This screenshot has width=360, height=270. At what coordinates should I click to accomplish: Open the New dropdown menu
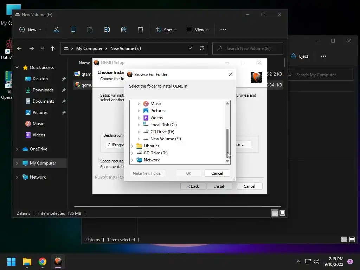tap(30, 30)
